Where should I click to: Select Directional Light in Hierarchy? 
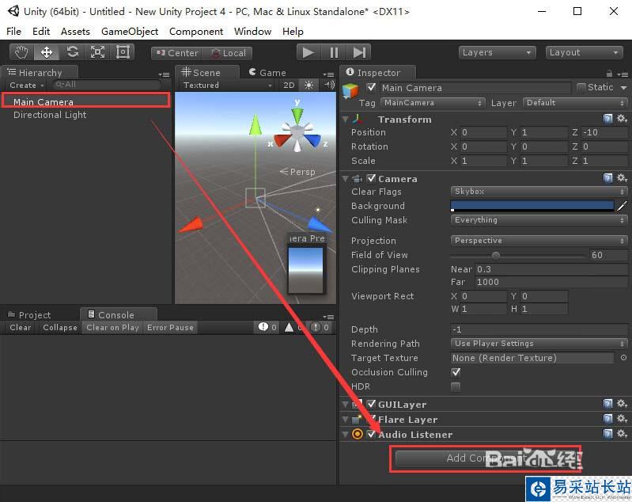click(x=50, y=115)
